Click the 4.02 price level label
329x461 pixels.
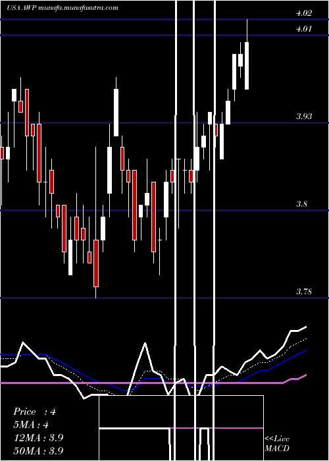304,13
